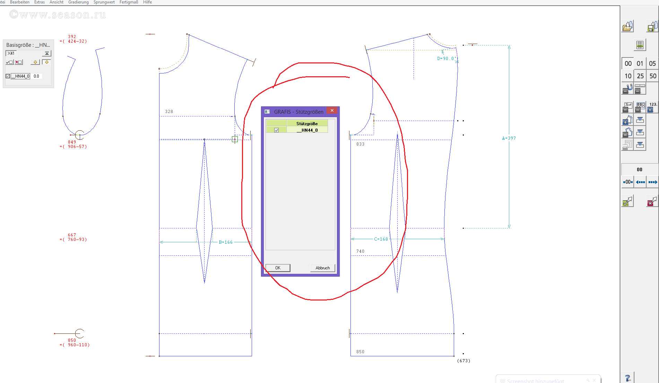This screenshot has width=659, height=383.
Task: Select step value 00
Action: pos(628,63)
